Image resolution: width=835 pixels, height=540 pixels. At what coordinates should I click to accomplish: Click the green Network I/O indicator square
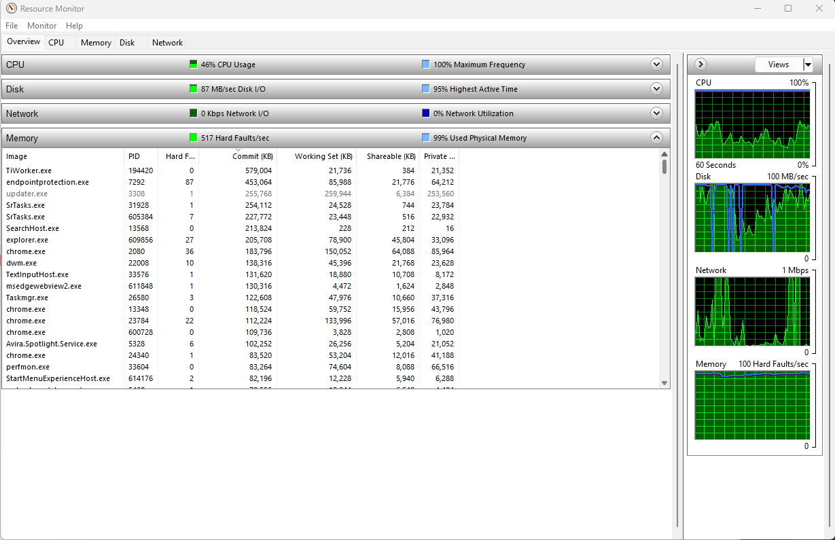[193, 113]
